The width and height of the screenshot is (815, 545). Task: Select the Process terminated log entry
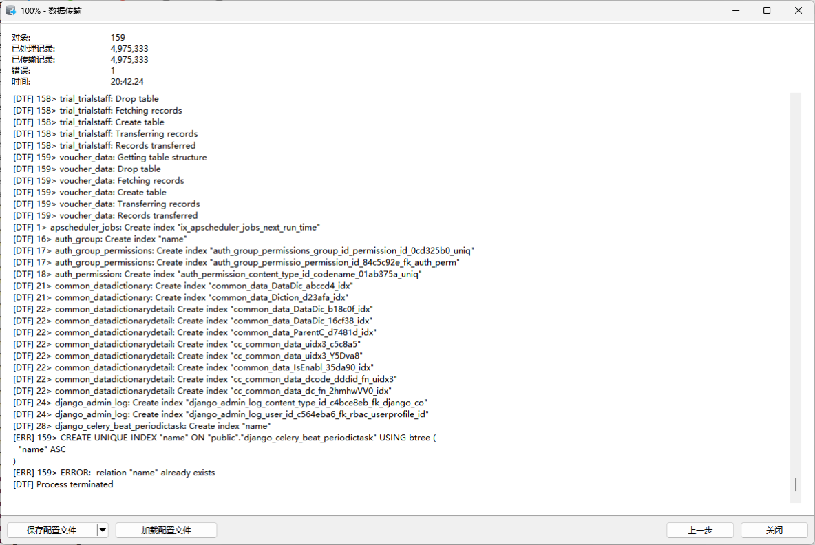pyautogui.click(x=63, y=484)
